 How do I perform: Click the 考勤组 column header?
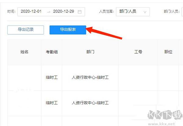click(52, 52)
